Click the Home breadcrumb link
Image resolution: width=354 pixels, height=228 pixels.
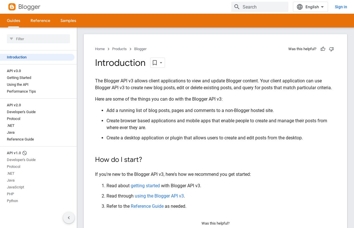click(100, 49)
